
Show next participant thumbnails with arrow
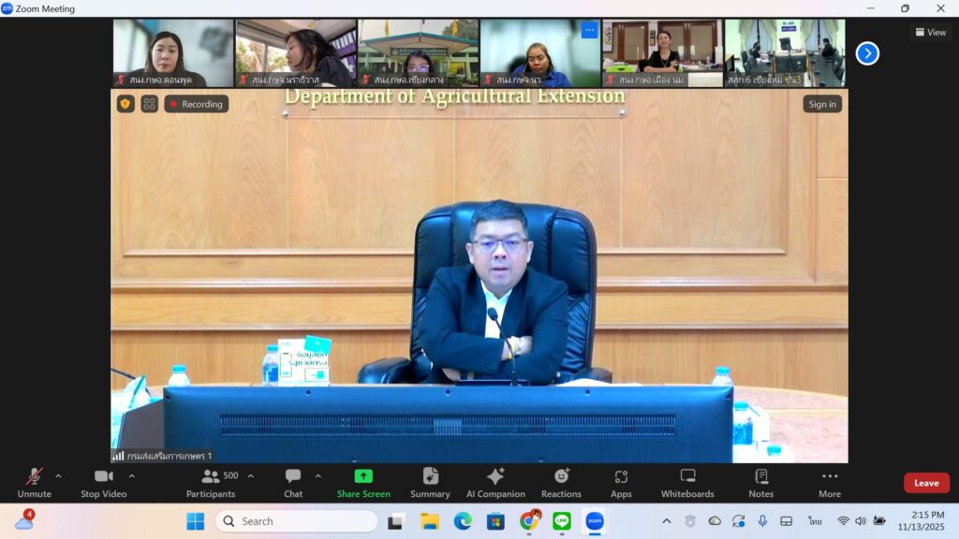click(x=867, y=53)
